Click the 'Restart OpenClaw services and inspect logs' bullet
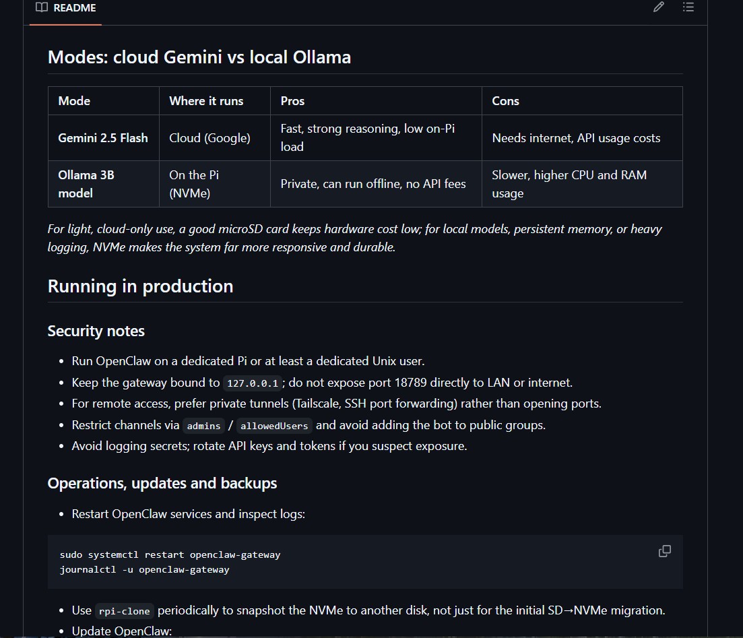Viewport: 743px width, 638px height. point(188,514)
